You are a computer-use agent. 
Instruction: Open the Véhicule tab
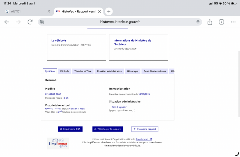[x=64, y=71]
